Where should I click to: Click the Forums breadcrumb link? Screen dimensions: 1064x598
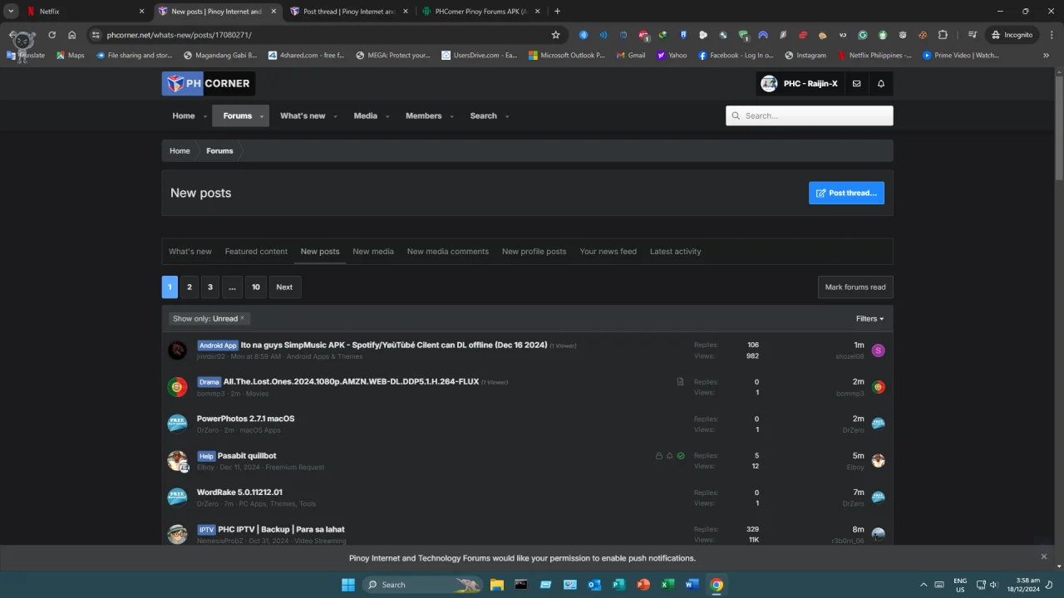tap(219, 151)
